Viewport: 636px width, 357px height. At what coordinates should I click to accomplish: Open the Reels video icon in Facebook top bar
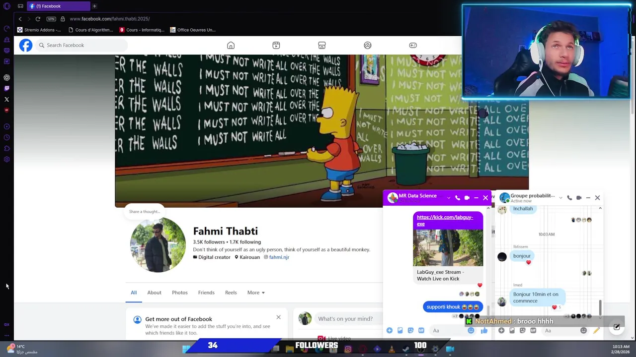[x=276, y=45]
